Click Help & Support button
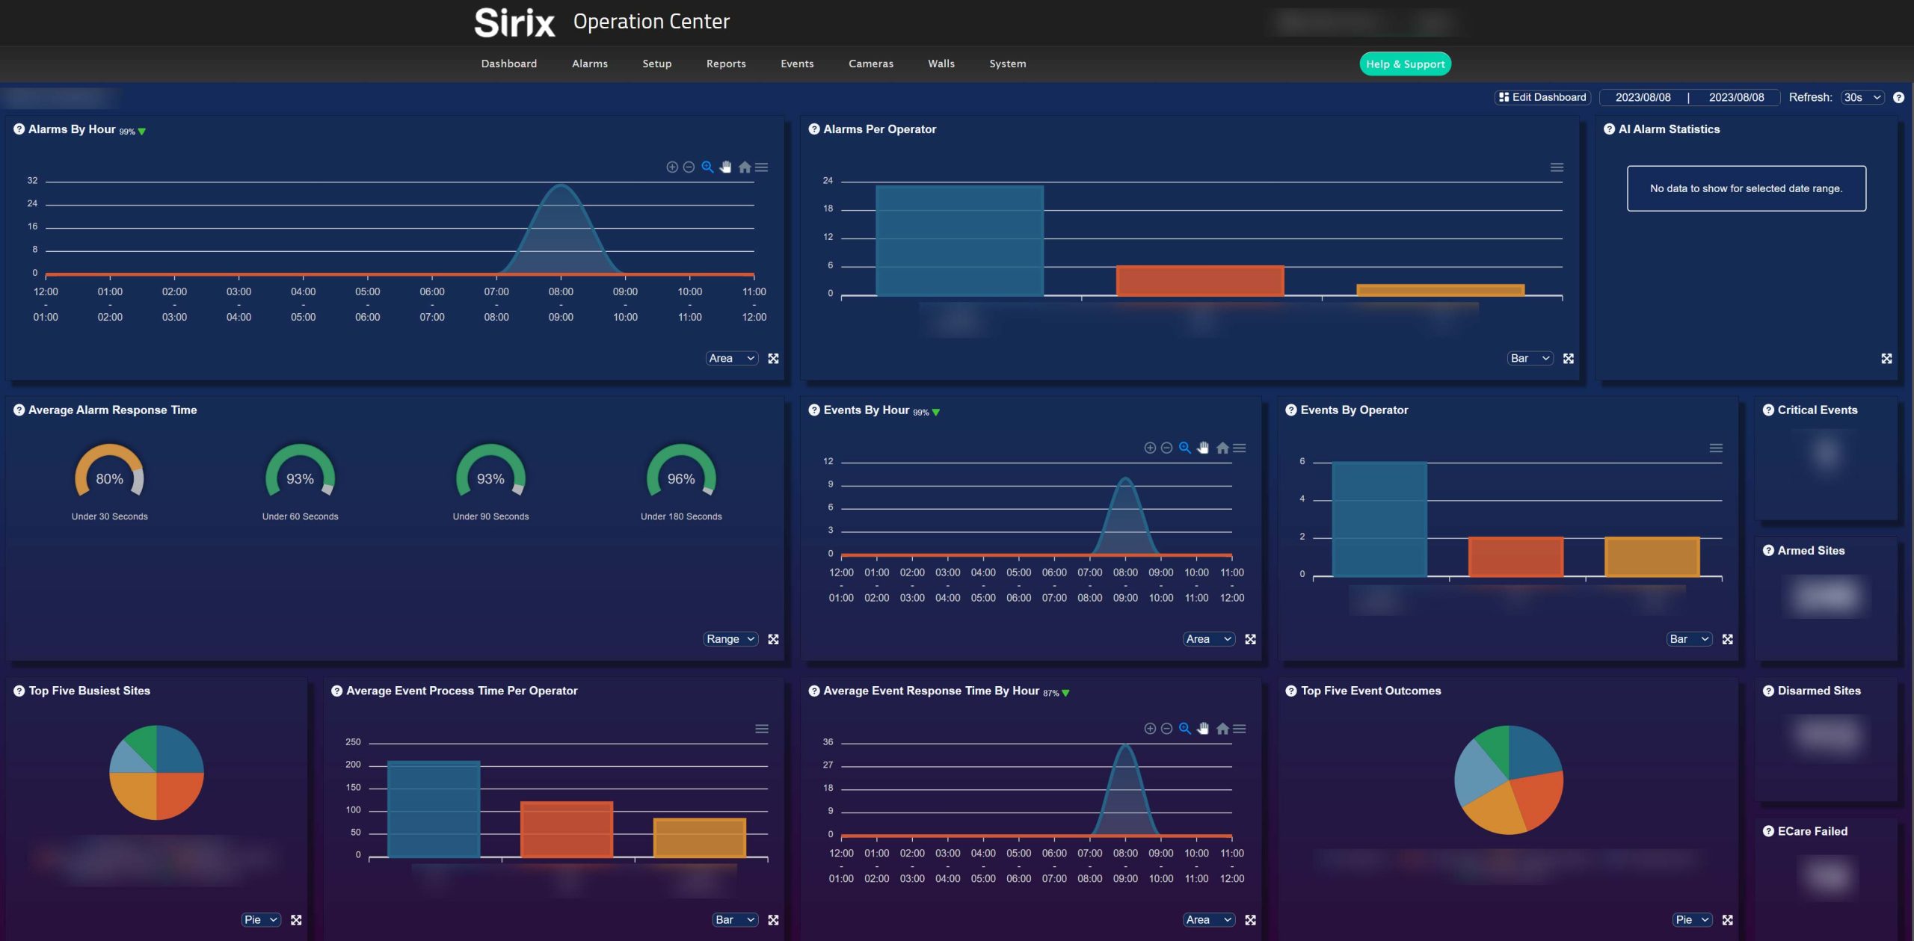 coord(1405,64)
